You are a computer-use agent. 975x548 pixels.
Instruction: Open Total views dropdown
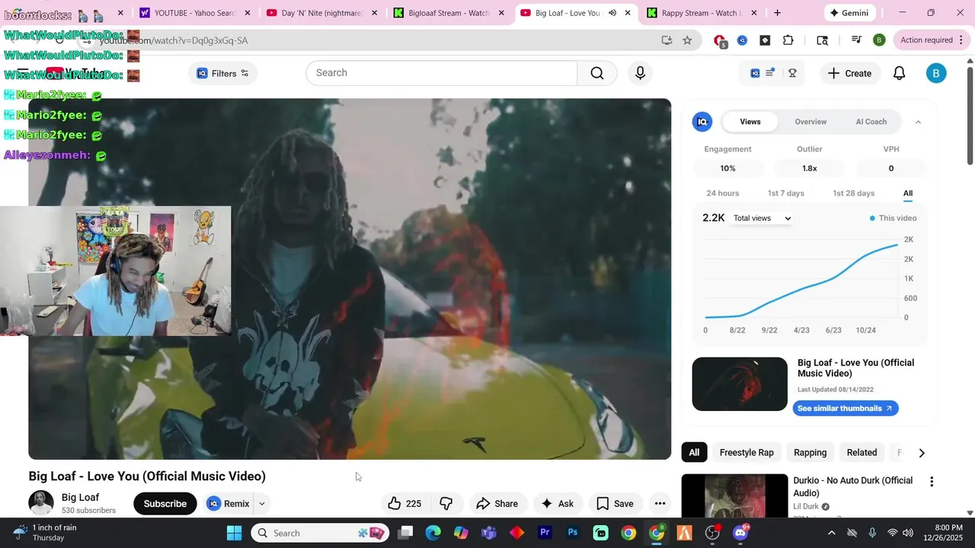tap(762, 218)
